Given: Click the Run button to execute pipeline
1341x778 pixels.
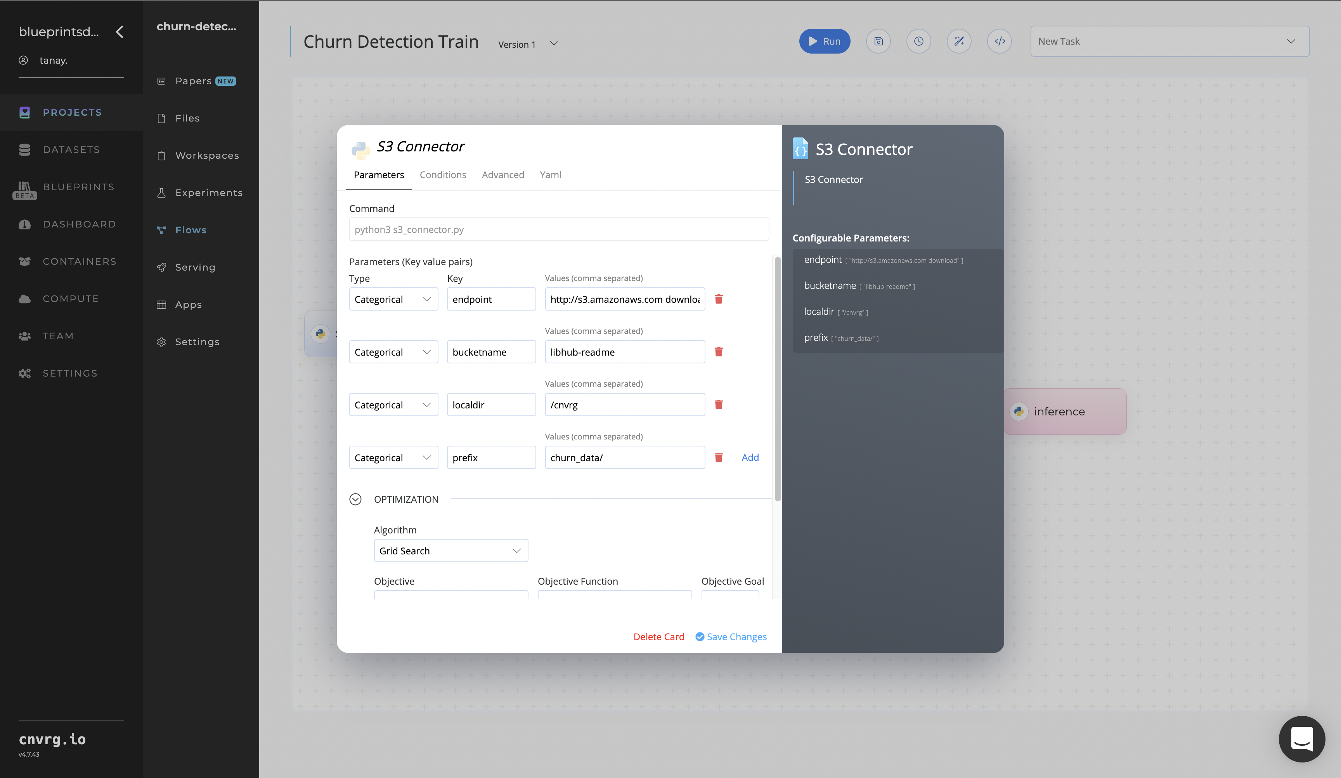Looking at the screenshot, I should [x=824, y=41].
